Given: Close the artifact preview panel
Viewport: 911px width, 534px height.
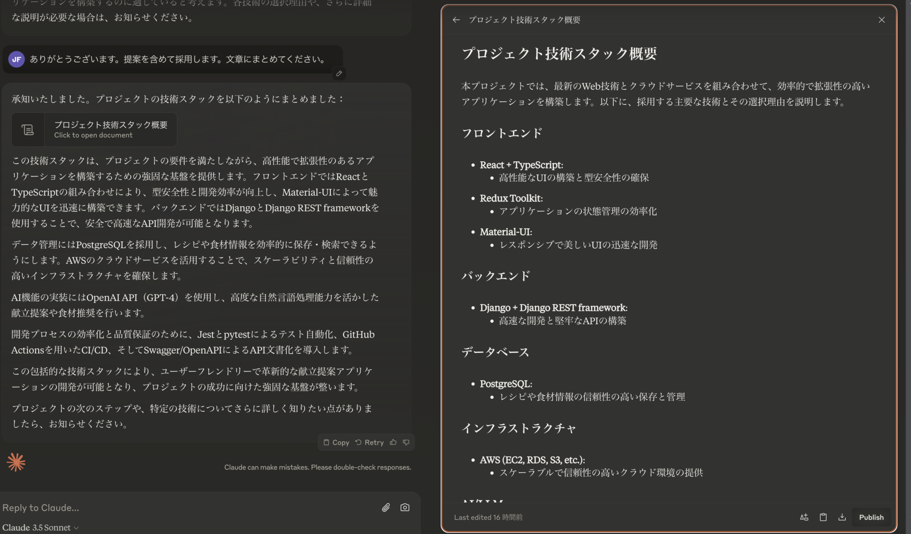Looking at the screenshot, I should click(882, 20).
